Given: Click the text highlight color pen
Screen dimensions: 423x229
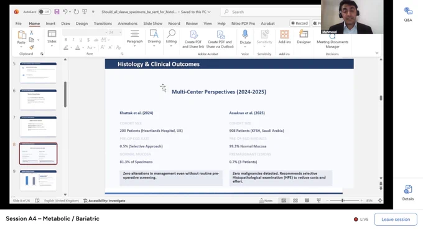Looking at the screenshot, I should [66, 47].
